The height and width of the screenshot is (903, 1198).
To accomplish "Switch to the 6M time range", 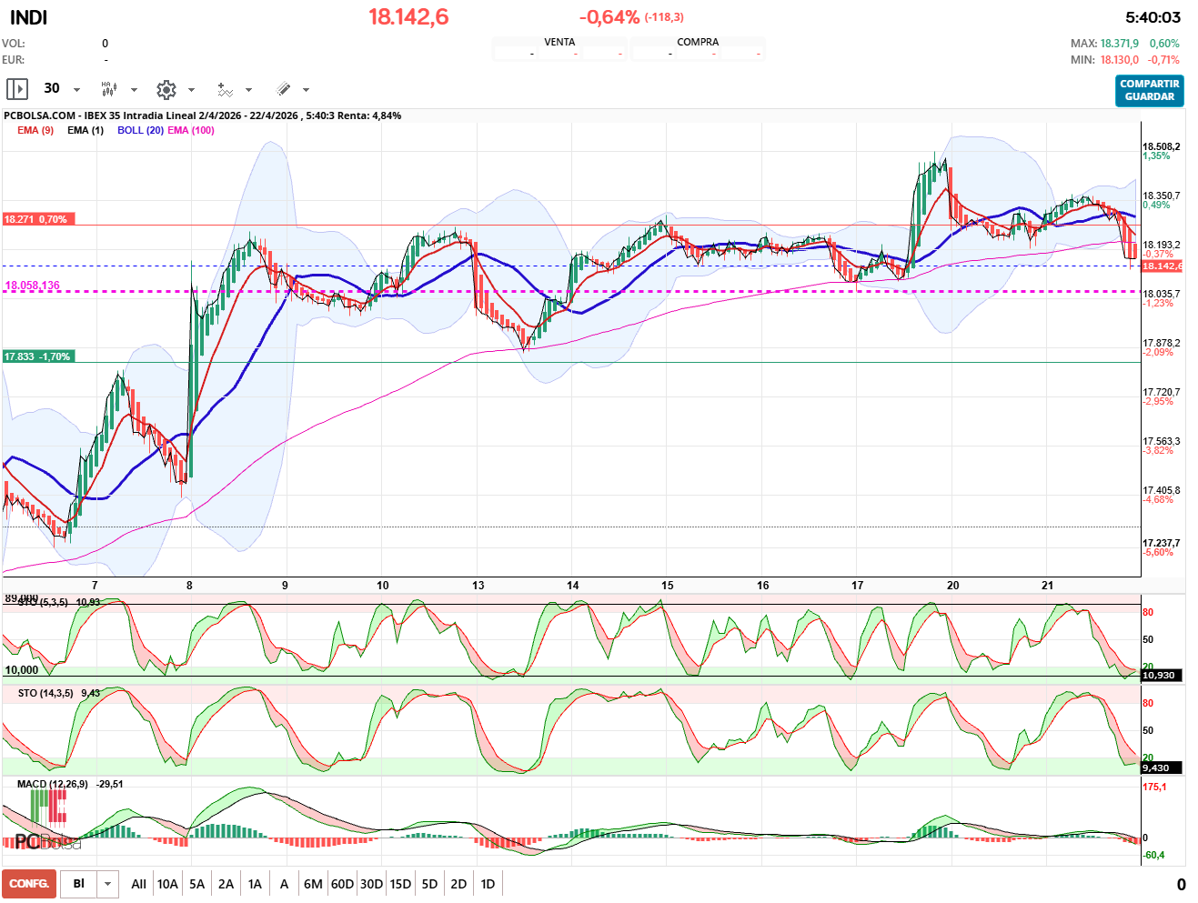I will (313, 884).
